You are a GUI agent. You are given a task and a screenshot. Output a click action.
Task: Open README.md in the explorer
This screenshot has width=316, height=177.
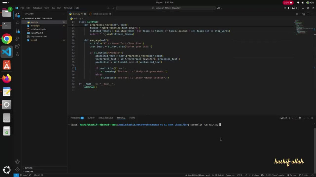[37, 33]
